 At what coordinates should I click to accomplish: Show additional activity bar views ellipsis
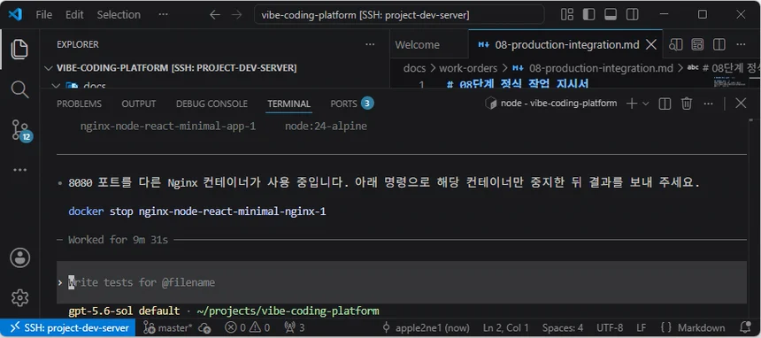click(19, 170)
